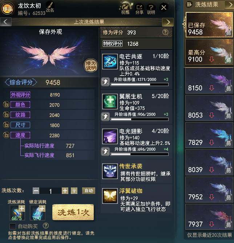Image resolution: width=234 pixels, height=243 pixels.
Task: Select the 最高分 9100 result entry
Action: [x=209, y=52]
